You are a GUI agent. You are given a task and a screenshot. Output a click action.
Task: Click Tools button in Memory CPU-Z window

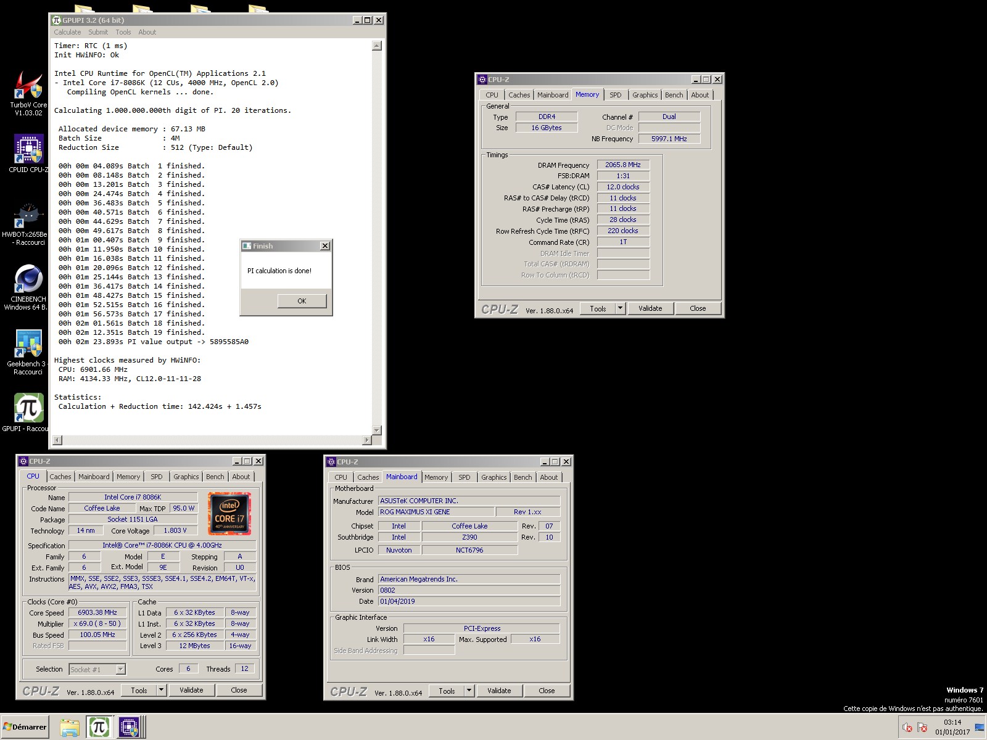(598, 309)
